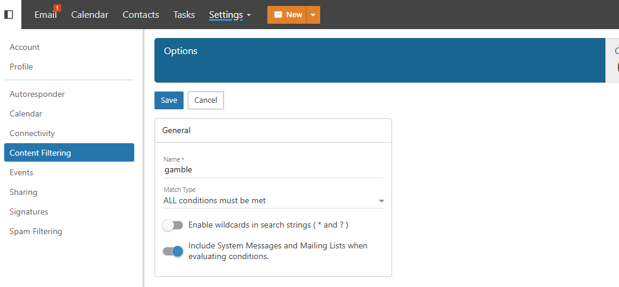Click the Name input field

pos(273,170)
